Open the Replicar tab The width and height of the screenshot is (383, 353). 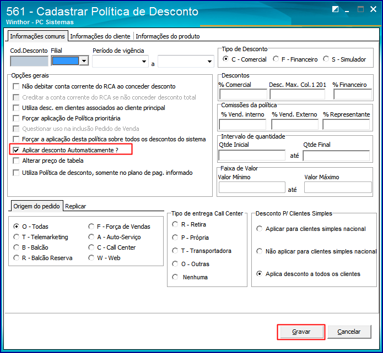pyautogui.click(x=75, y=207)
